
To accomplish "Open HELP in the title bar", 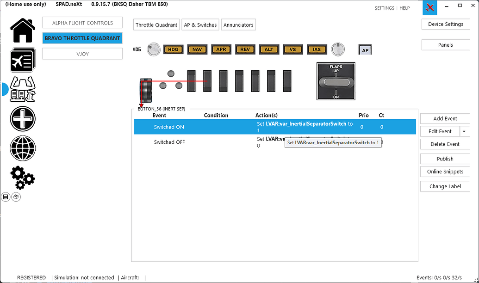I will pyautogui.click(x=404, y=8).
